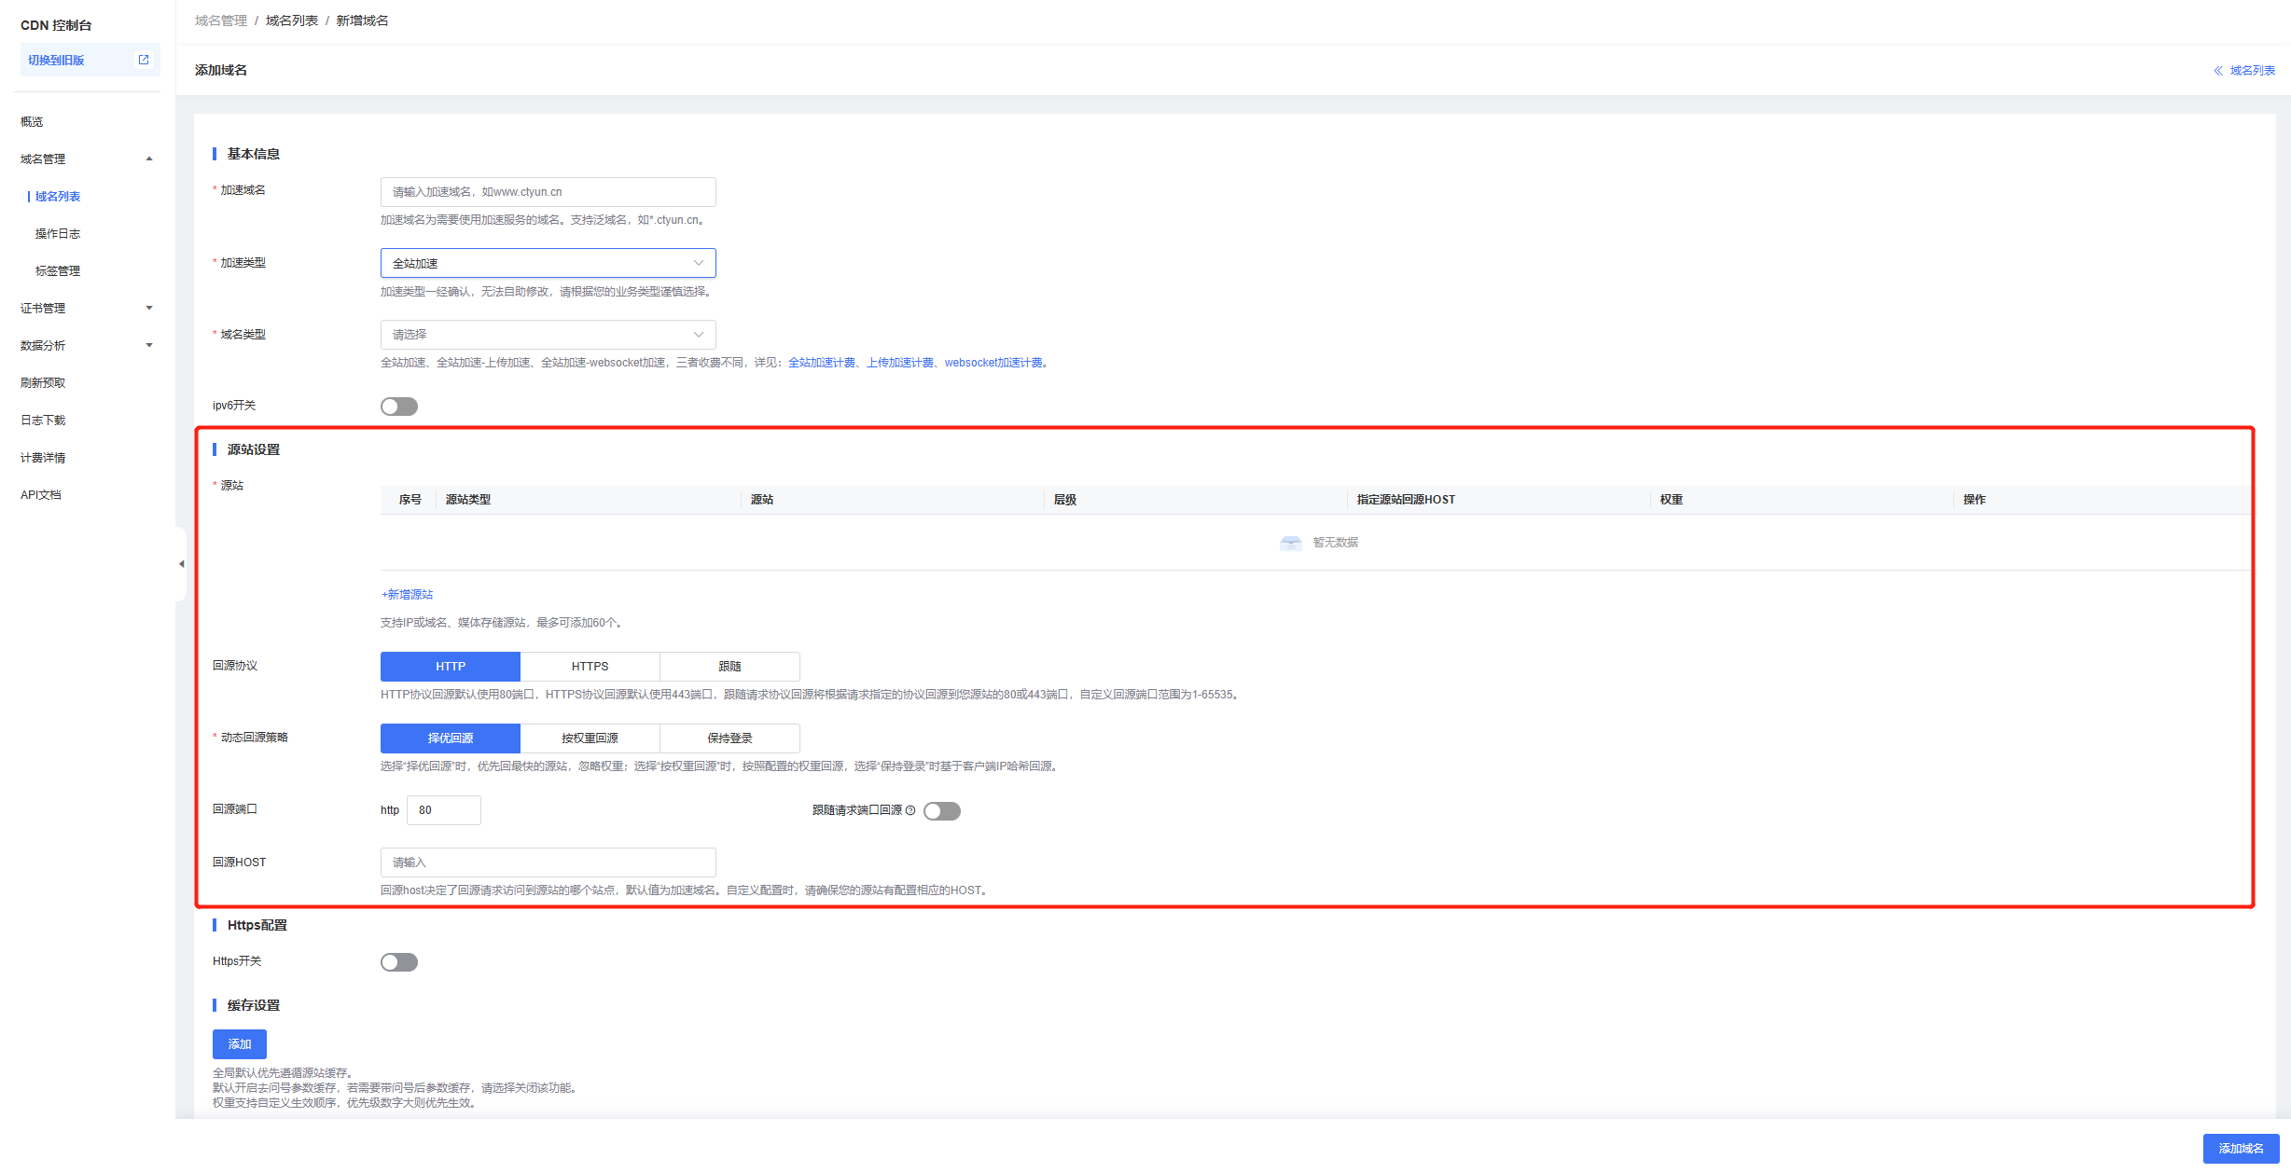Click the 权重 column header

click(1672, 500)
